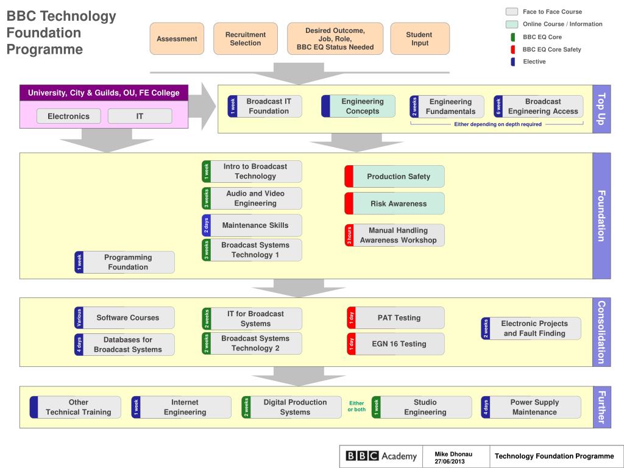Click the green 3 weeks tag on Audio and Video Engineering

point(206,198)
